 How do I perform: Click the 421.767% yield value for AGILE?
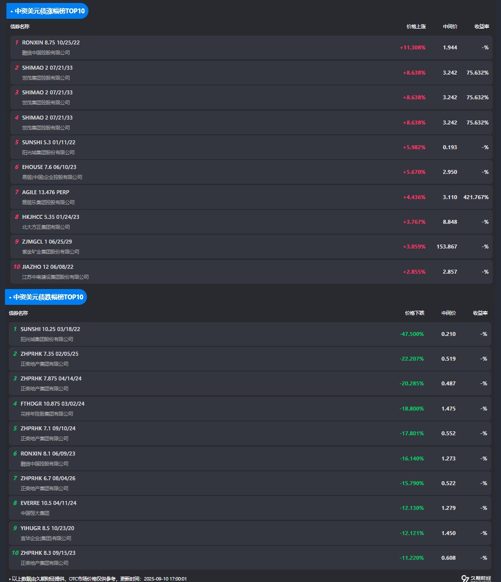(475, 197)
